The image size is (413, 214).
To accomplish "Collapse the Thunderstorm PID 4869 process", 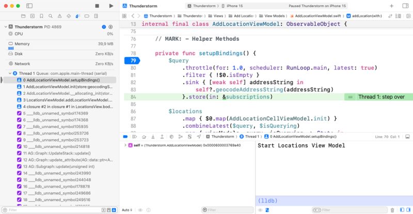I will [x=6, y=27].
